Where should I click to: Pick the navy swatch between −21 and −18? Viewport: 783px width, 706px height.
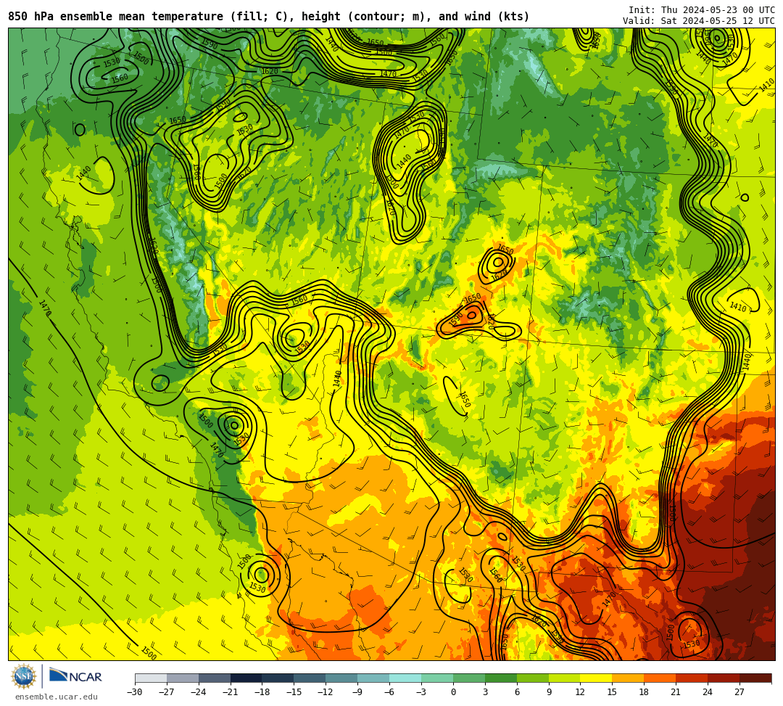coord(246,678)
